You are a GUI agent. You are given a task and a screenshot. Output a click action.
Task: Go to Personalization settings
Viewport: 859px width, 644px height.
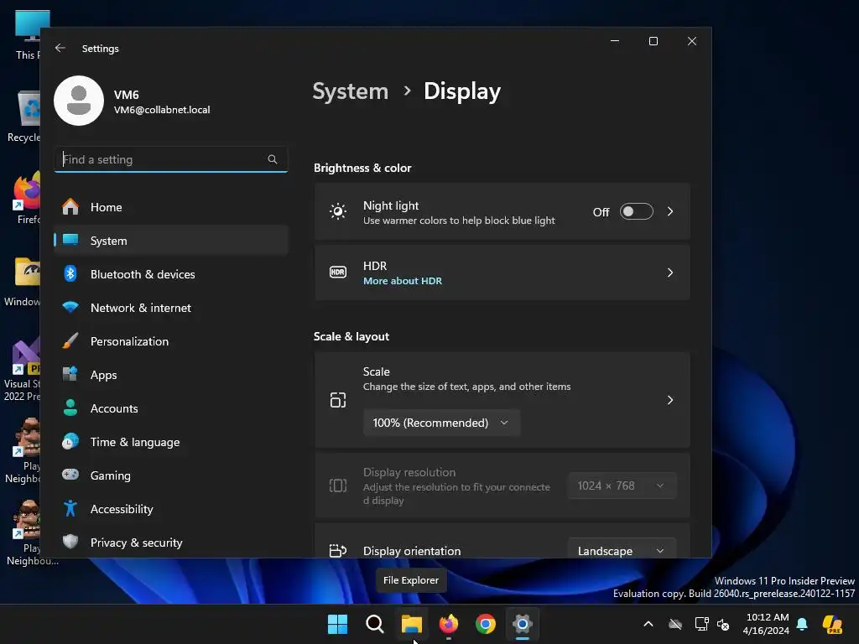click(x=171, y=341)
